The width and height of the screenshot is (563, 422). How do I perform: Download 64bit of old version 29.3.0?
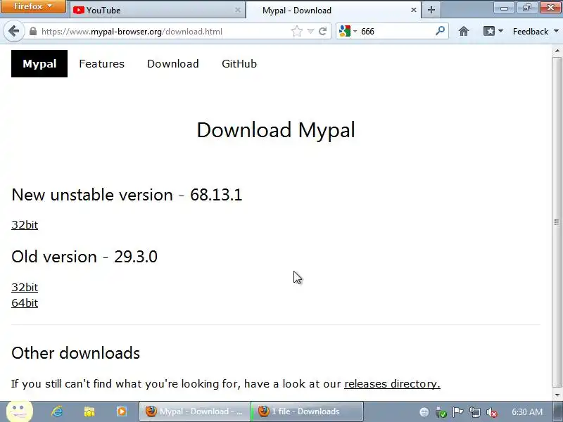(x=25, y=302)
